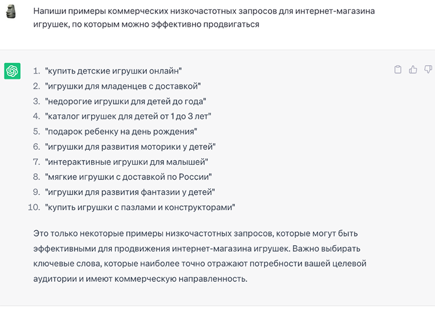Viewport: 435px width, 309px height.
Task: Select "подарок ребенку на день рождения" line
Action: coord(121,131)
